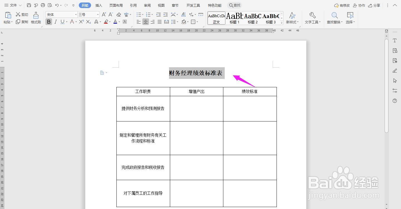Click the text highlight color swatch

point(106,22)
